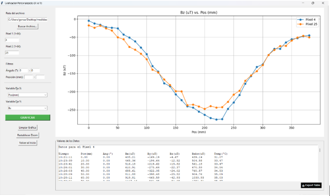The image size is (330, 196).
Task: Open the Variable Eje X dropdown
Action: [x=28, y=95]
